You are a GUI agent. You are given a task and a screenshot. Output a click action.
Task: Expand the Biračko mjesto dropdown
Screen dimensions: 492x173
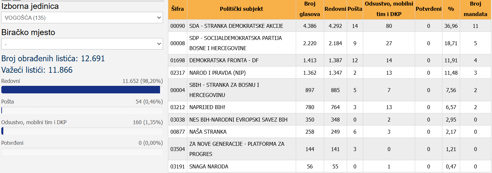point(82,44)
